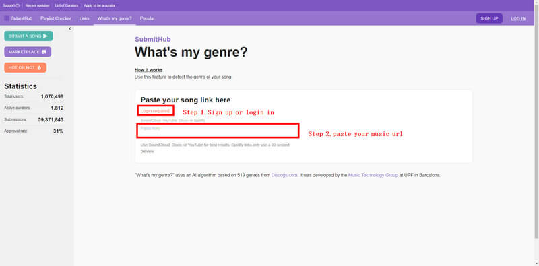The height and width of the screenshot is (266, 539).
Task: Click the Statistics heading
Action: (x=21, y=86)
